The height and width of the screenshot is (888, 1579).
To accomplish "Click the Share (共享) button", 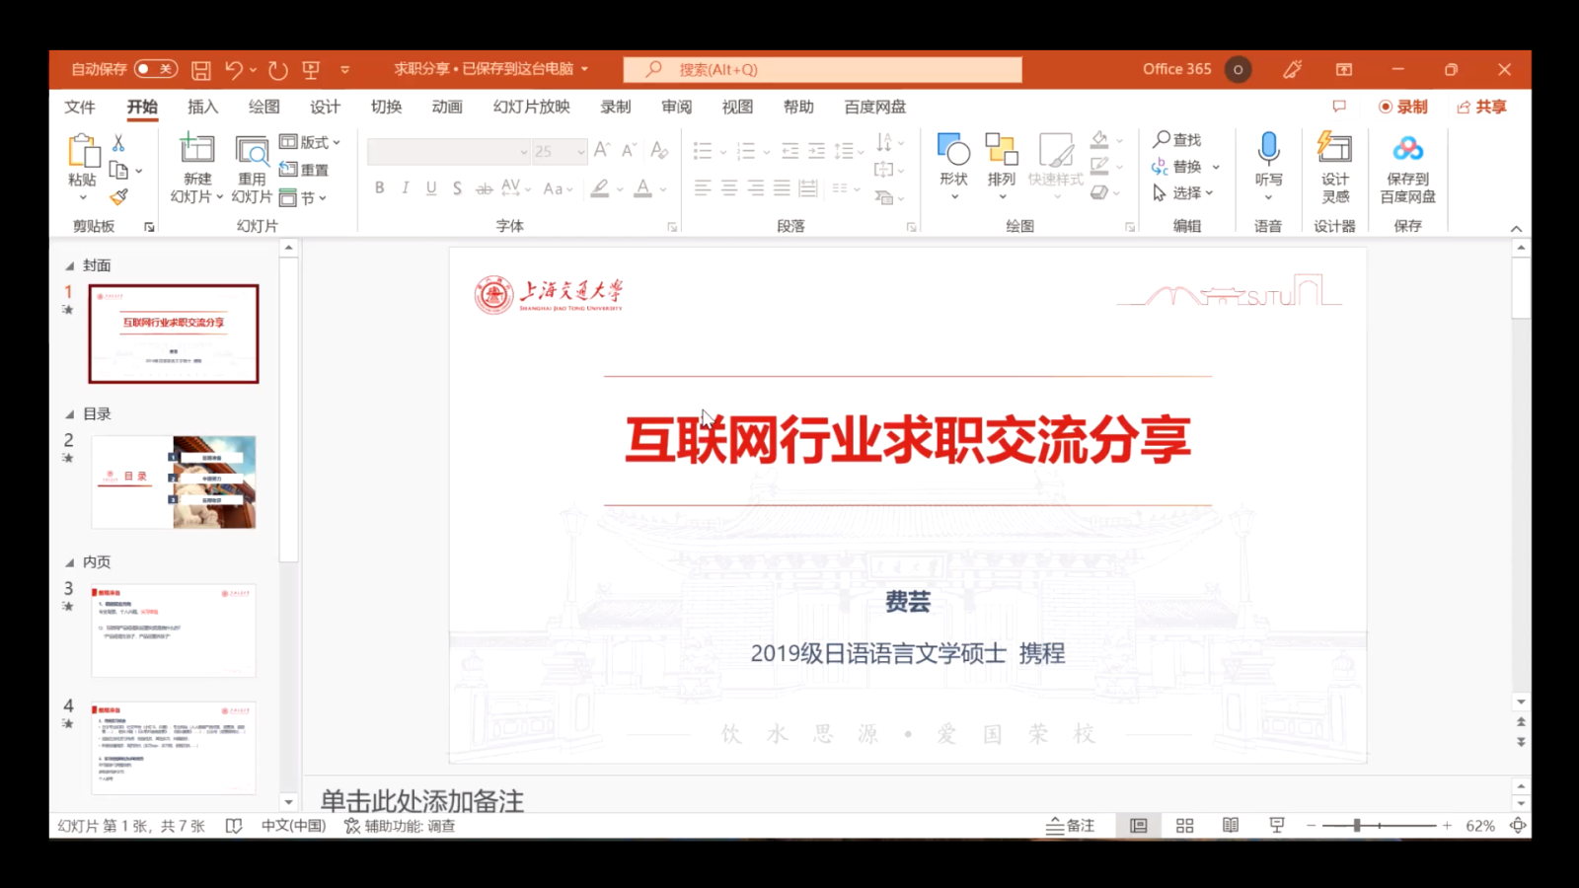I will pyautogui.click(x=1481, y=107).
